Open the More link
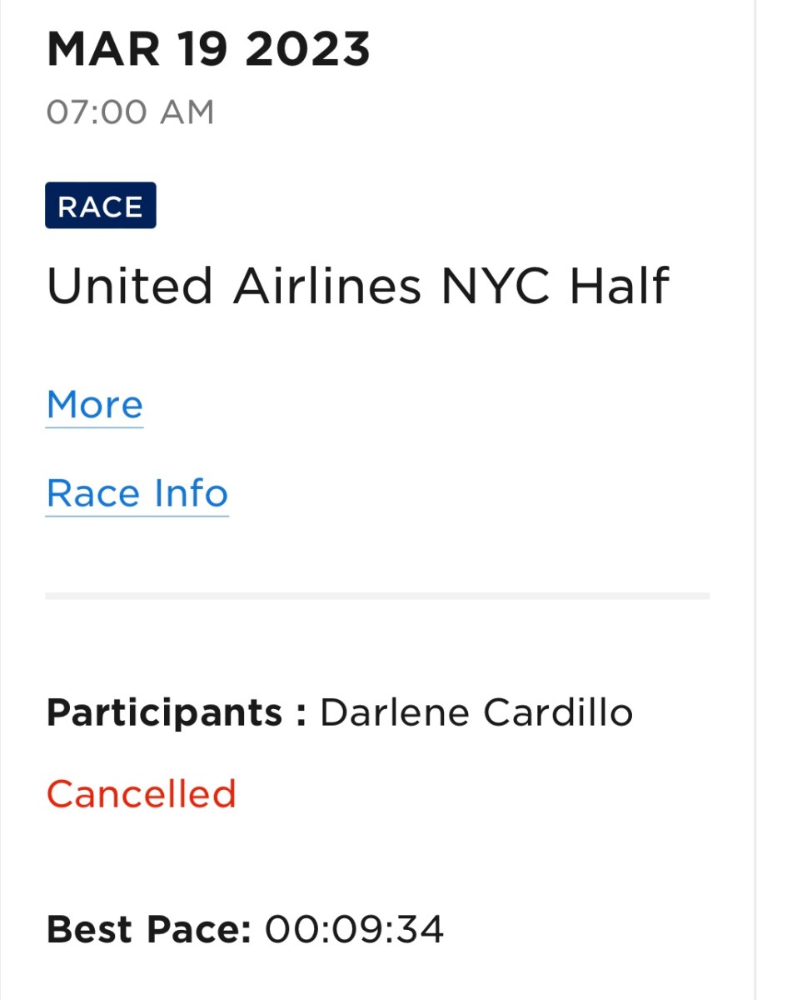The image size is (807, 1000). [94, 406]
